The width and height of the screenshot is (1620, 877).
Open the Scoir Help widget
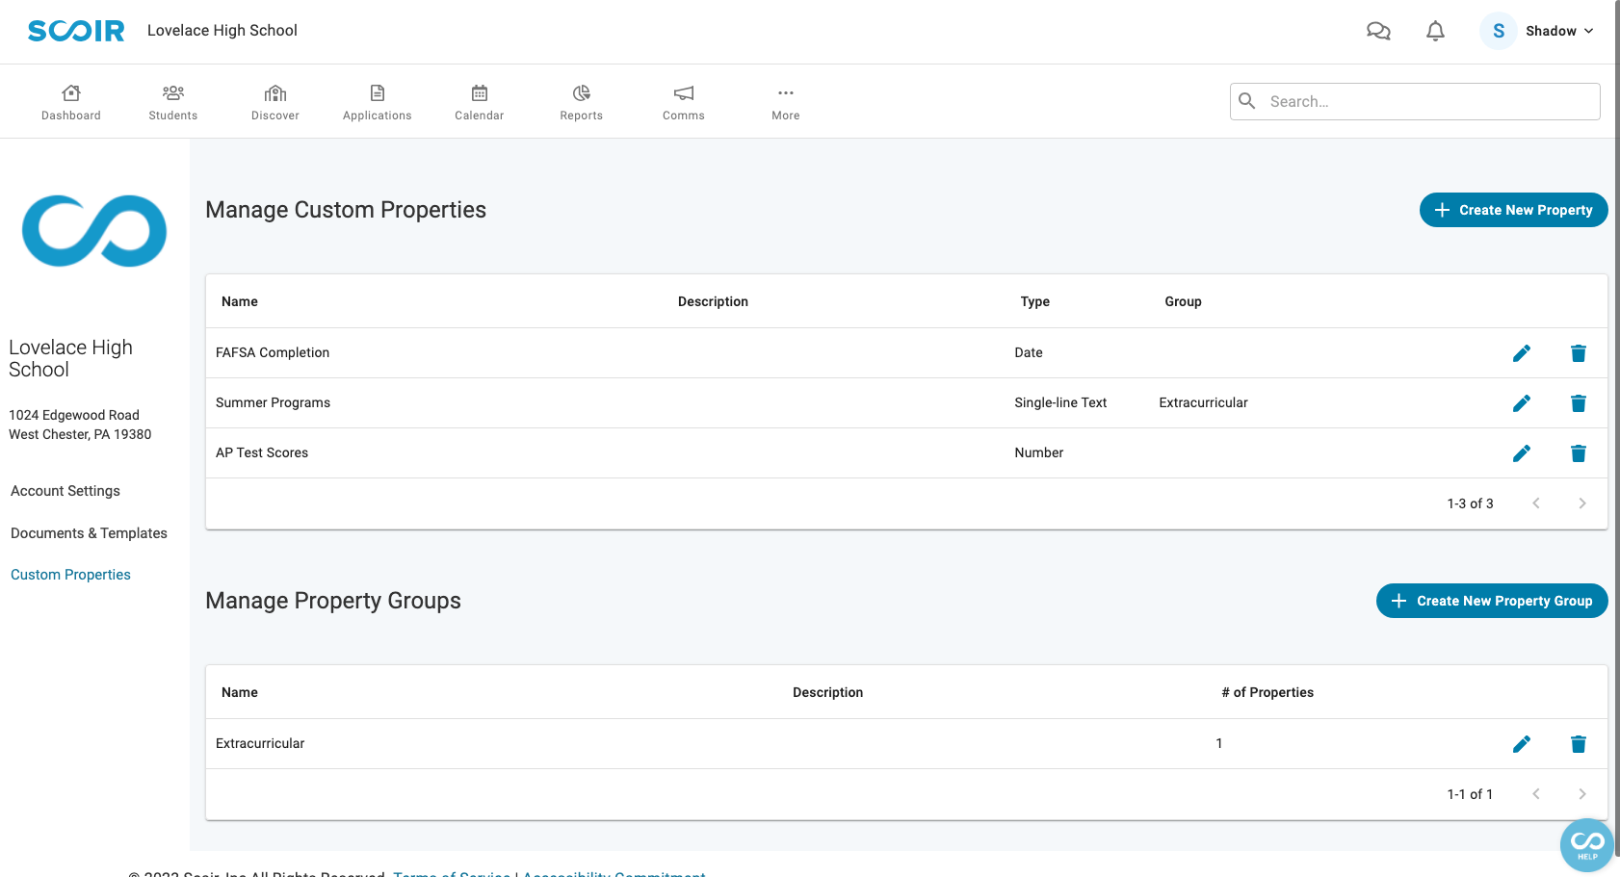pos(1586,844)
